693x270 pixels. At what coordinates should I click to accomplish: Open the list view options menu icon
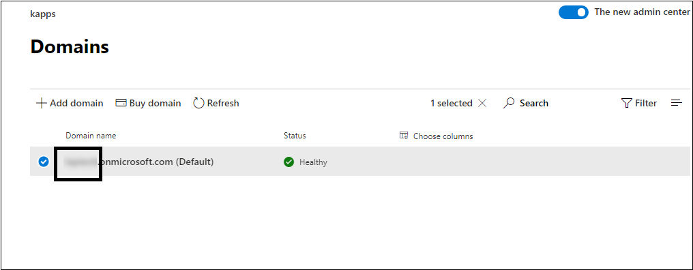pos(677,103)
